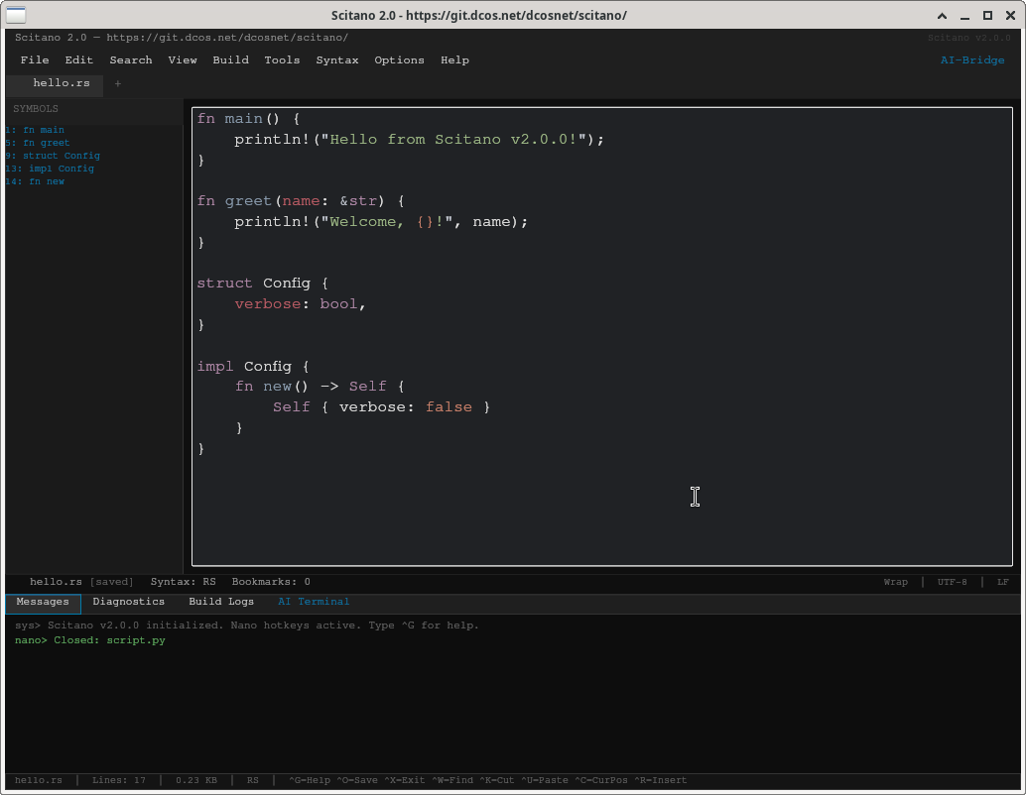Viewport: 1026px width, 795px height.
Task: Open the Help menu
Action: click(x=454, y=60)
